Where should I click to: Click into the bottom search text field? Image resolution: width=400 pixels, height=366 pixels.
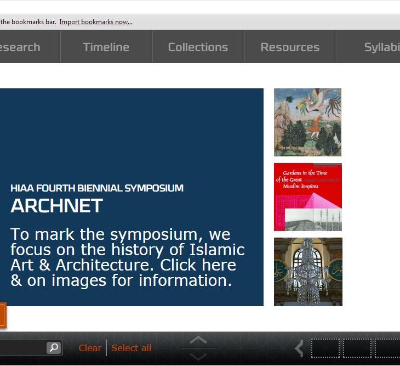tap(22, 348)
